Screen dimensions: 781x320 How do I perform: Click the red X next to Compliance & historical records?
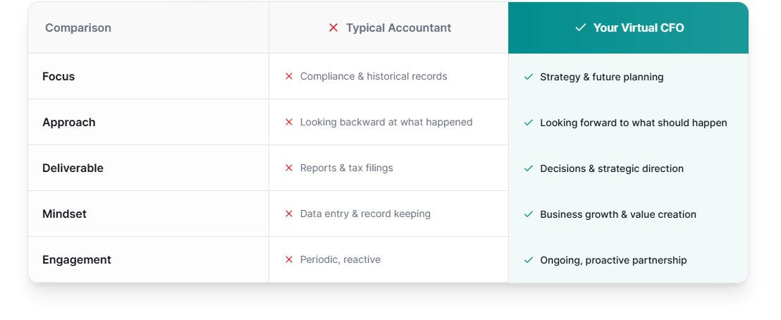click(x=289, y=76)
